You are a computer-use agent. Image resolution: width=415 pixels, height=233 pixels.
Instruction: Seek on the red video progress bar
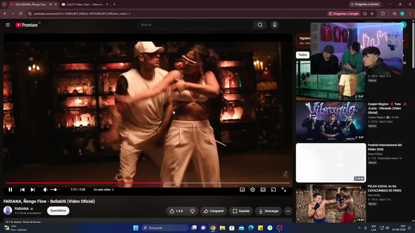click(148, 183)
